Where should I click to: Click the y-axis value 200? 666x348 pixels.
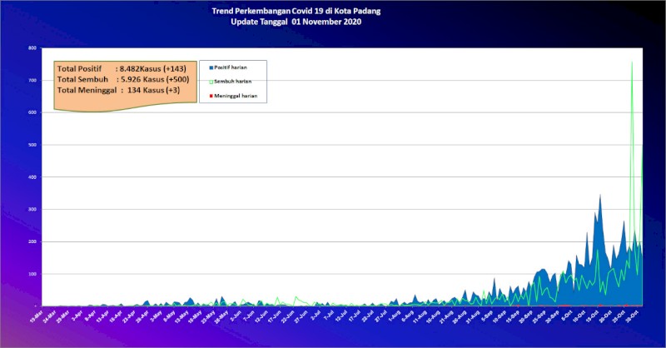click(32, 241)
